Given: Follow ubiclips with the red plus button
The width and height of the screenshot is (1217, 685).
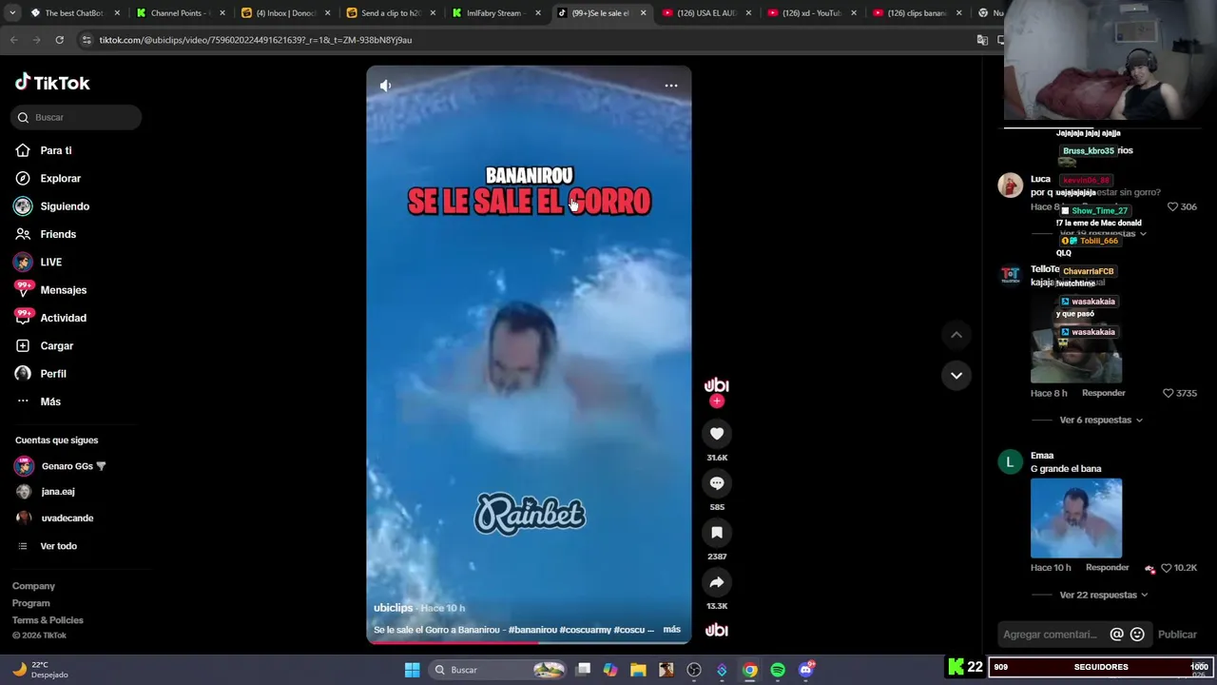Looking at the screenshot, I should [717, 401].
